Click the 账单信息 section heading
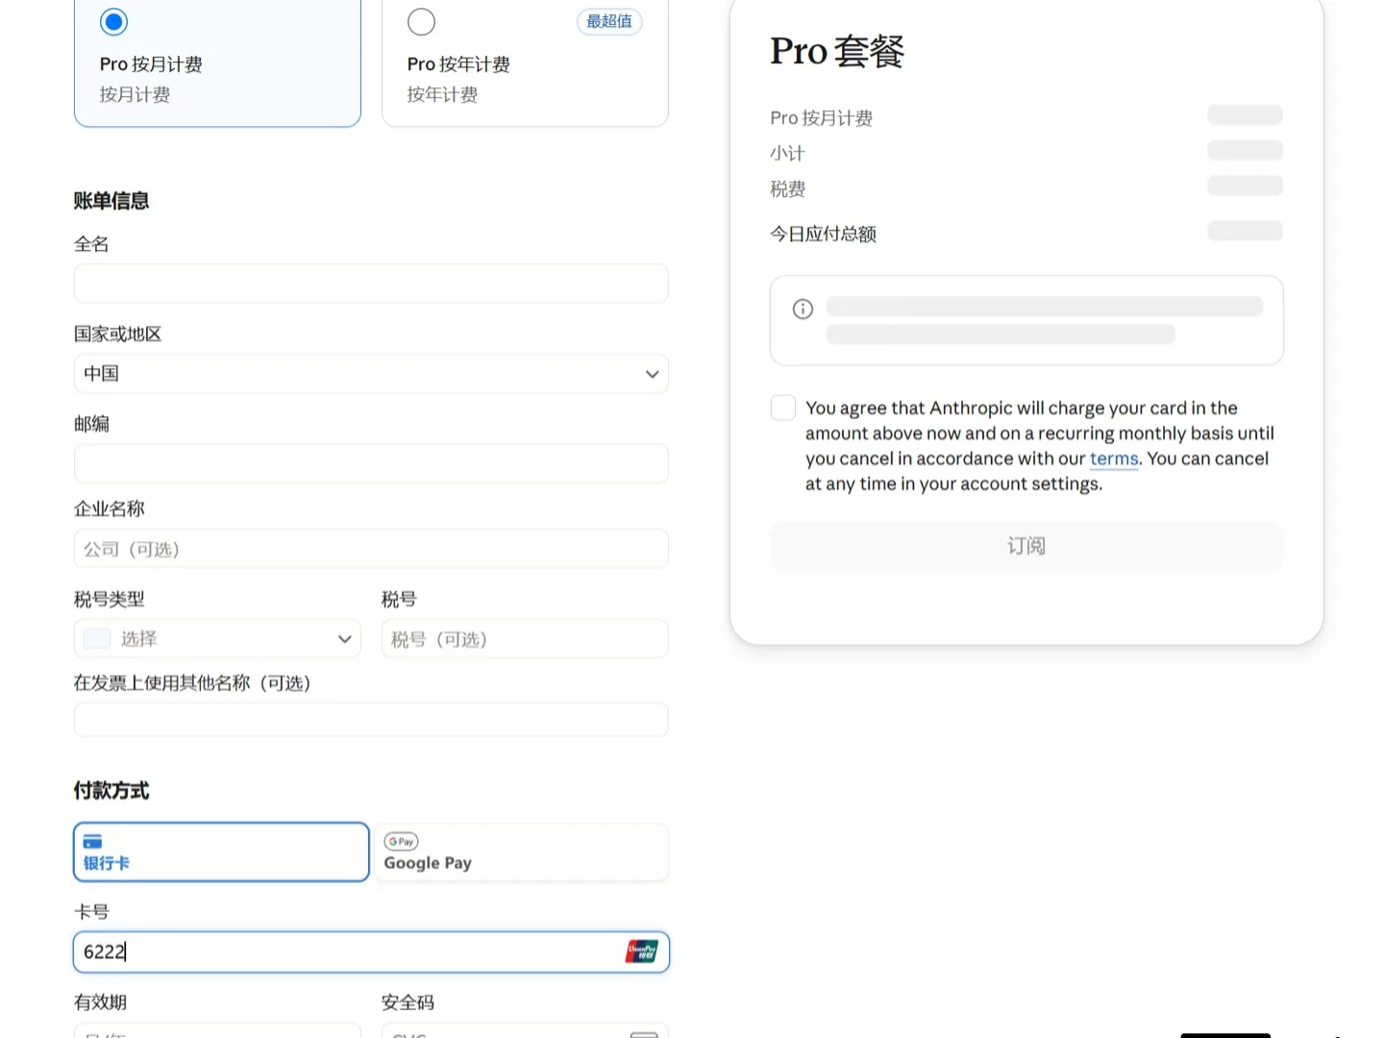1384x1038 pixels. [111, 201]
